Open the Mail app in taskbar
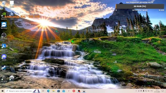Image resolution: width=166 pixels, height=93 pixels. (64, 91)
